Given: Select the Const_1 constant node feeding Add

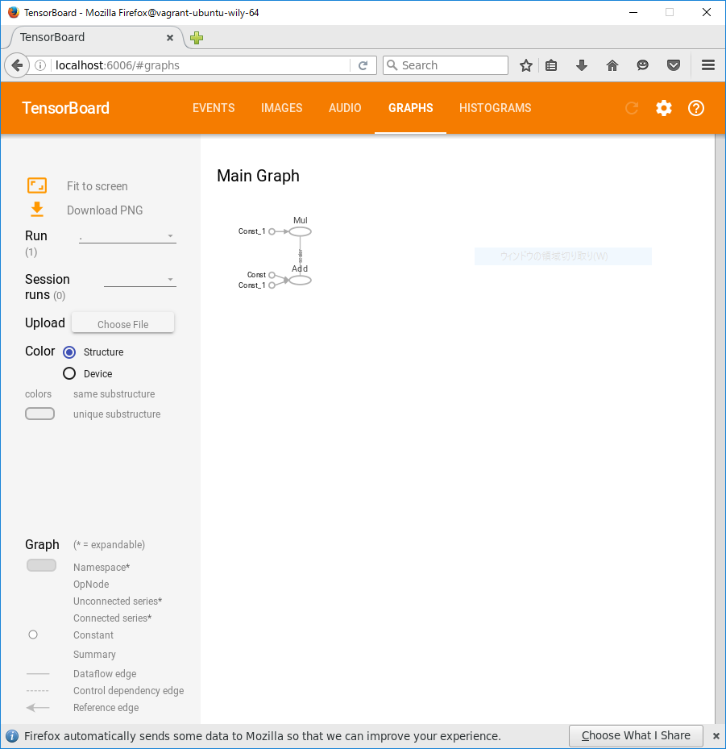Looking at the screenshot, I should pos(272,285).
